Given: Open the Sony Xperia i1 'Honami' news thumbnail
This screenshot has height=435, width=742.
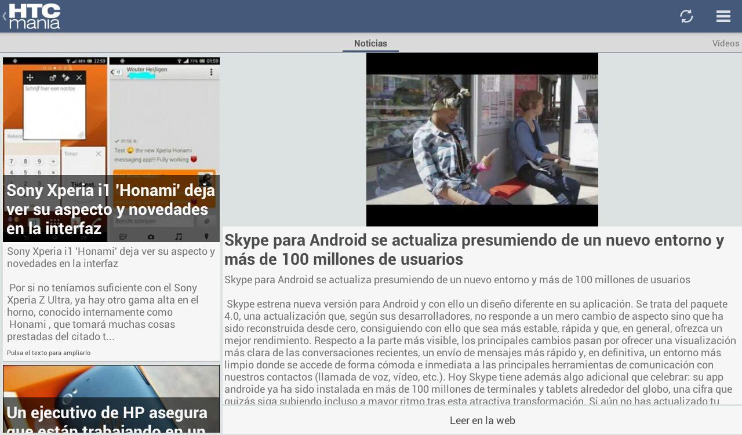Looking at the screenshot, I should point(111,149).
